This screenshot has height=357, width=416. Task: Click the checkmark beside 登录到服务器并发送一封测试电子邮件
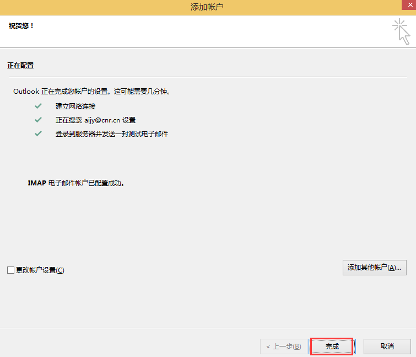38,134
